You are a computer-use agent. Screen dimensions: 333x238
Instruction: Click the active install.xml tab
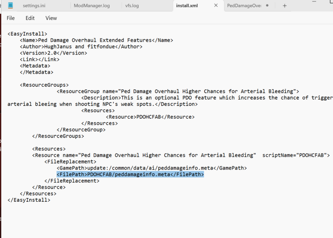(x=187, y=6)
